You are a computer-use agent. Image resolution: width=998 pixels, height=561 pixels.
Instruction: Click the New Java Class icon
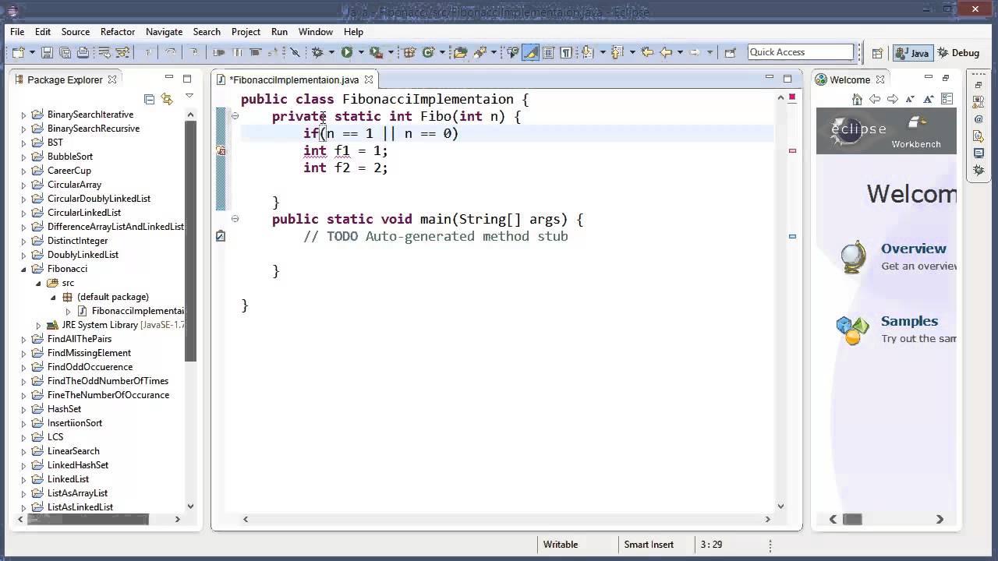(x=428, y=52)
